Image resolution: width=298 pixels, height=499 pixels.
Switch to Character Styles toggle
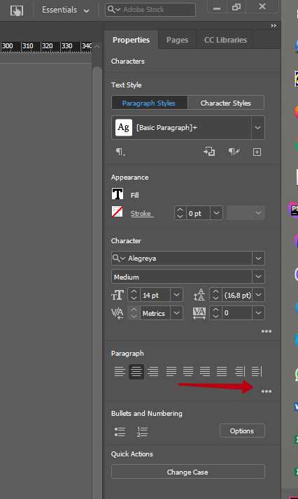click(x=226, y=103)
